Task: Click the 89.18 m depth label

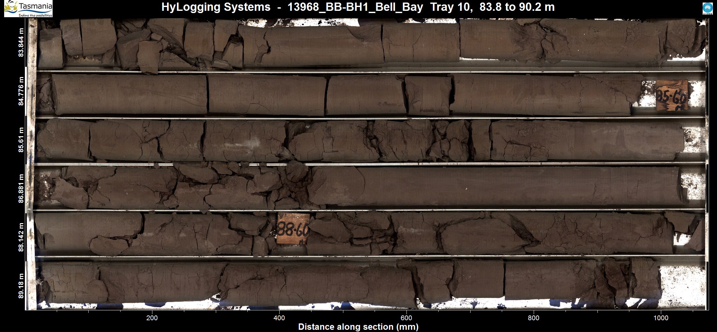Action: 21,286
